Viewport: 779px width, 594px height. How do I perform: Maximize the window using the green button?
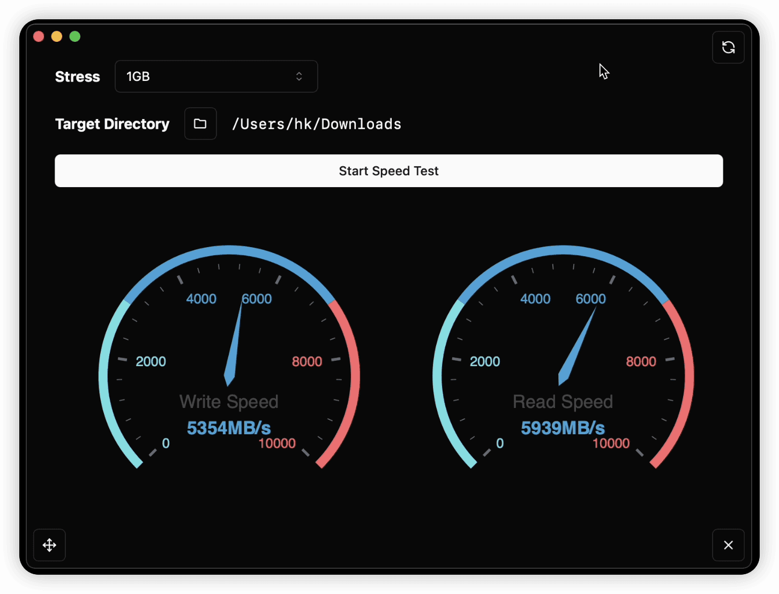[75, 36]
